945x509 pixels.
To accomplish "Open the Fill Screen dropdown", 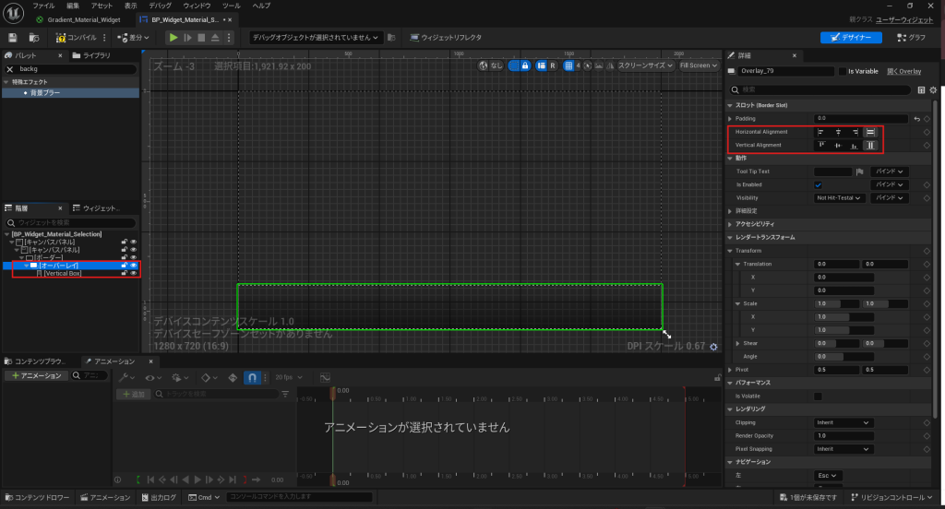I will tap(698, 65).
